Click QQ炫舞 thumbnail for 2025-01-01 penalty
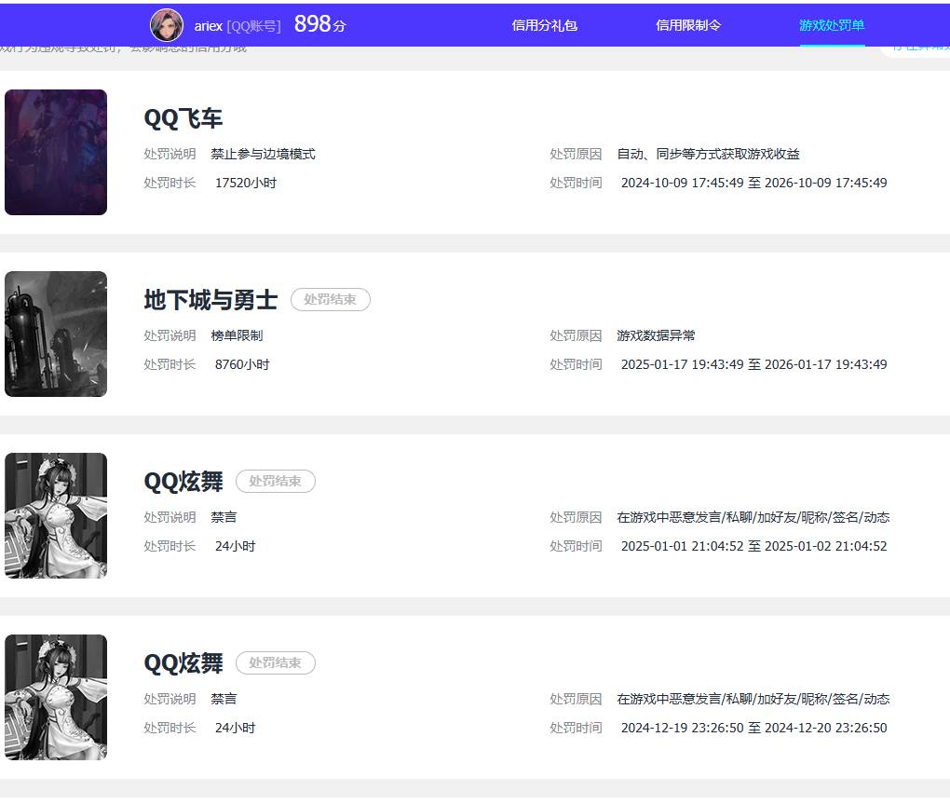Screen dimensions: 950x805 point(56,515)
